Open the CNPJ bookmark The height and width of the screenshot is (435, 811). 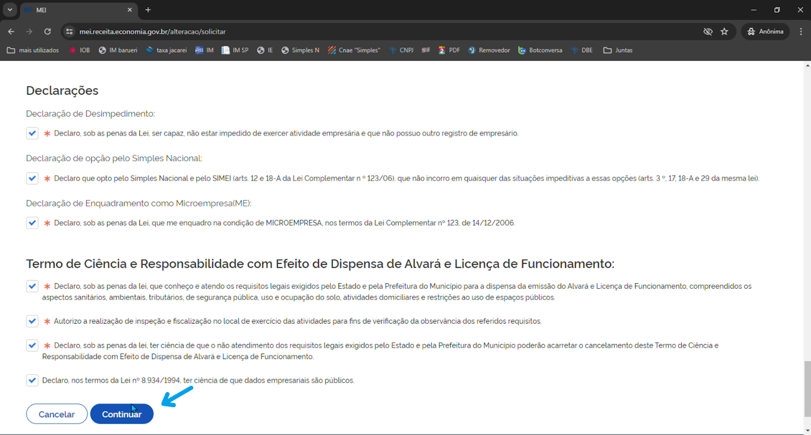[x=401, y=50]
